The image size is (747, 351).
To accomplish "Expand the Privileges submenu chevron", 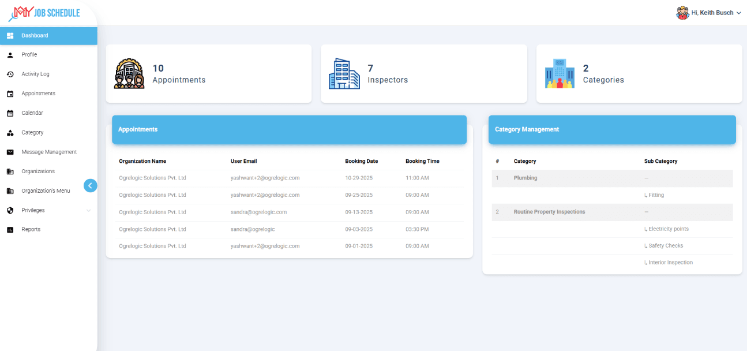I will (88, 211).
